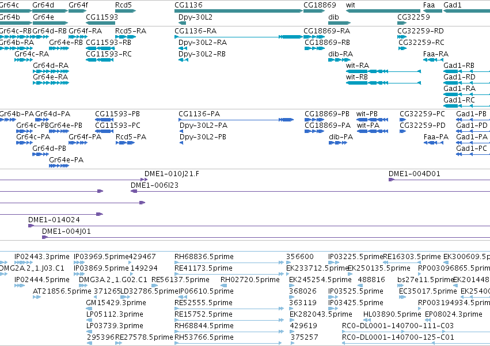Select the Gr64c-RA transcript label
The image size is (490, 346).
pos(32,54)
